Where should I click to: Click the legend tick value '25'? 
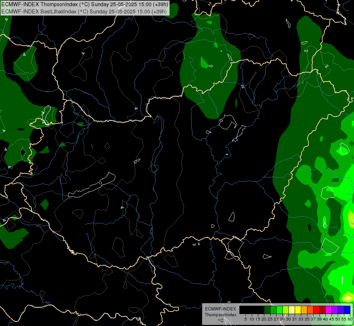[270, 319]
